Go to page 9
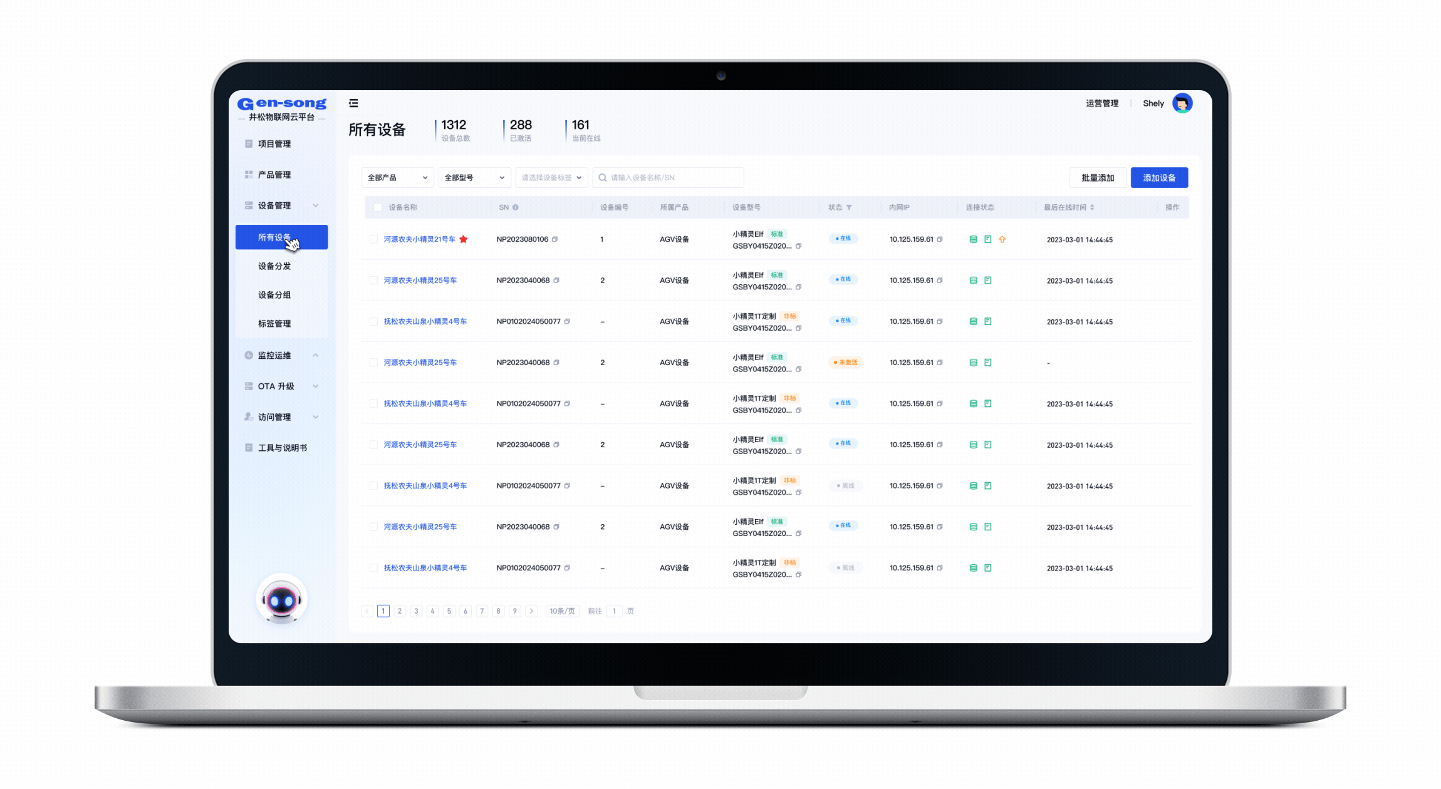The width and height of the screenshot is (1441, 789). tap(515, 611)
